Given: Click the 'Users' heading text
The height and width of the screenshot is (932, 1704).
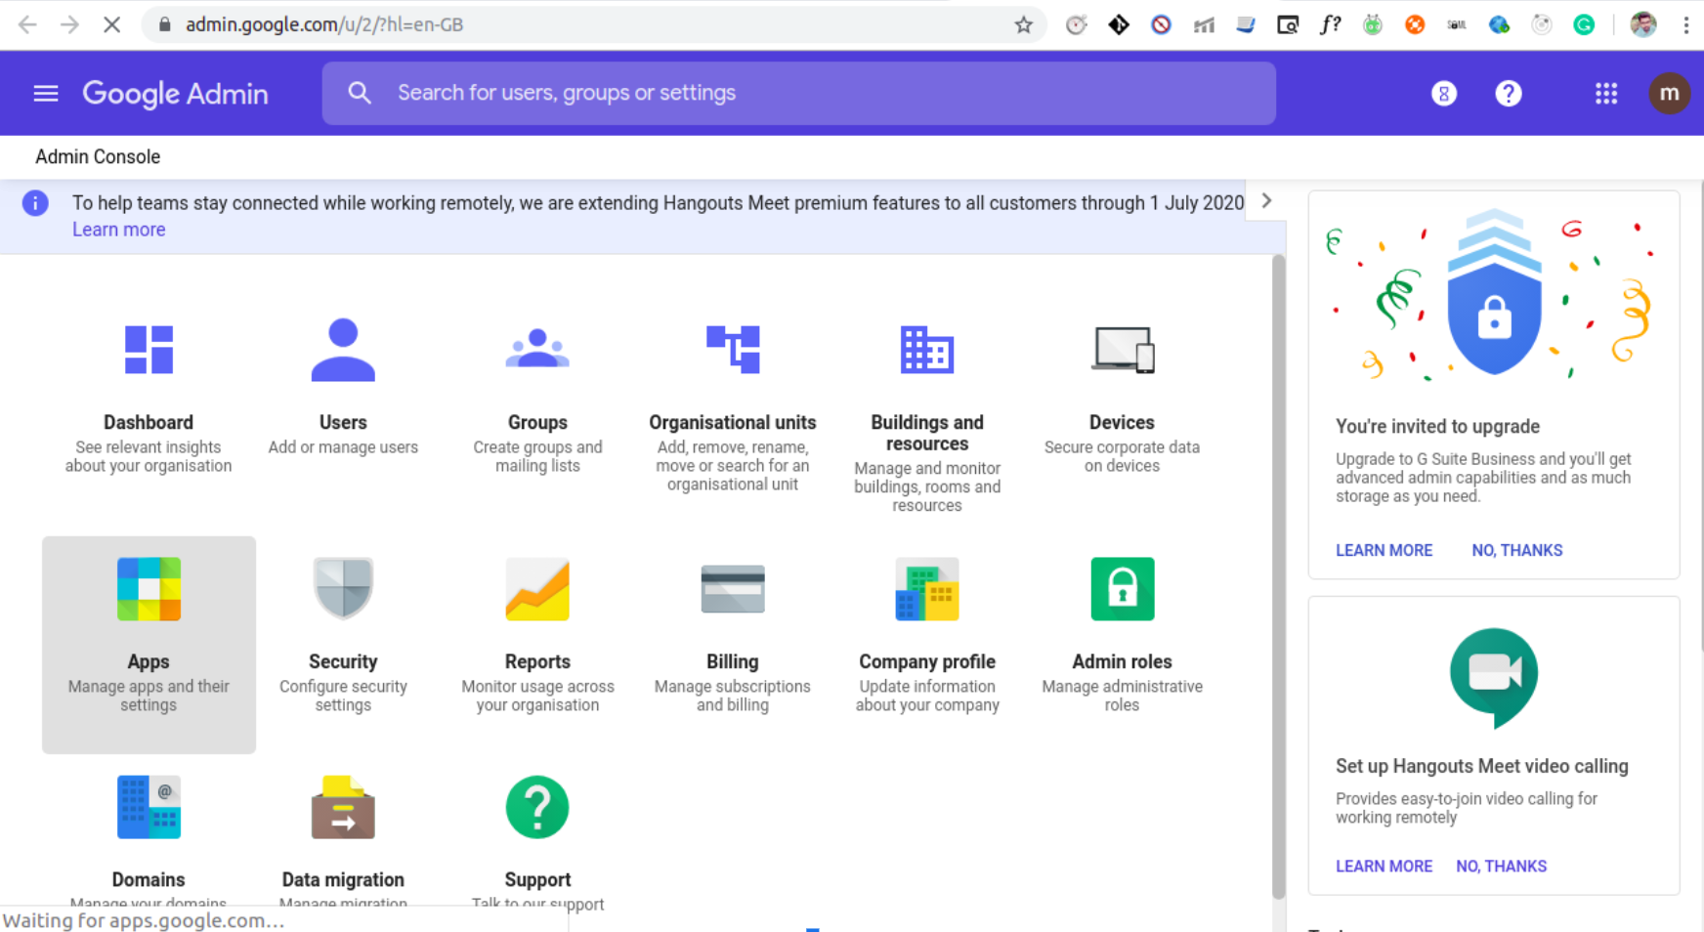Looking at the screenshot, I should (x=343, y=422).
